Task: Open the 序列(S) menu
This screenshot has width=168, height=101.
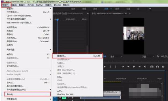Action: tap(31, 5)
